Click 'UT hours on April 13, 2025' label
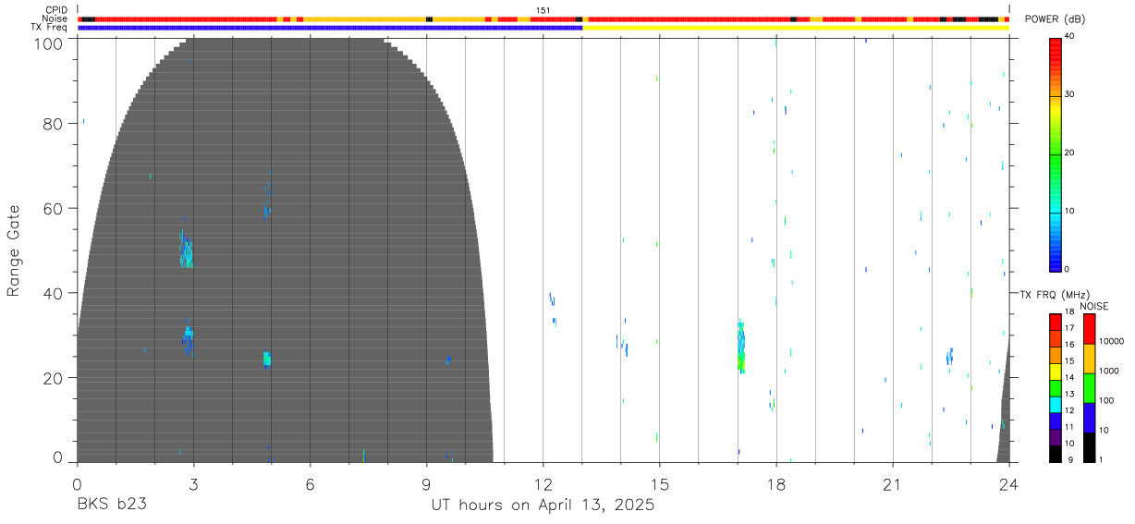Screen dimensions: 1135x524 coord(543,506)
